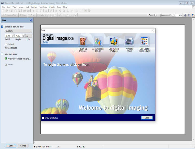The image size is (195, 149).
Task: Select the Edit Multiple Pictures tour icon
Action: (114, 41)
